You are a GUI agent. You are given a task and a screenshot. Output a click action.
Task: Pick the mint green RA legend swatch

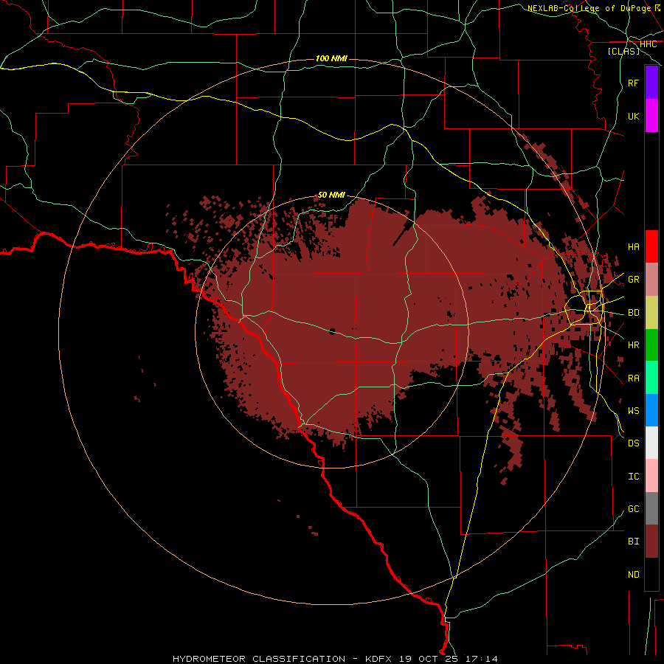pos(651,377)
